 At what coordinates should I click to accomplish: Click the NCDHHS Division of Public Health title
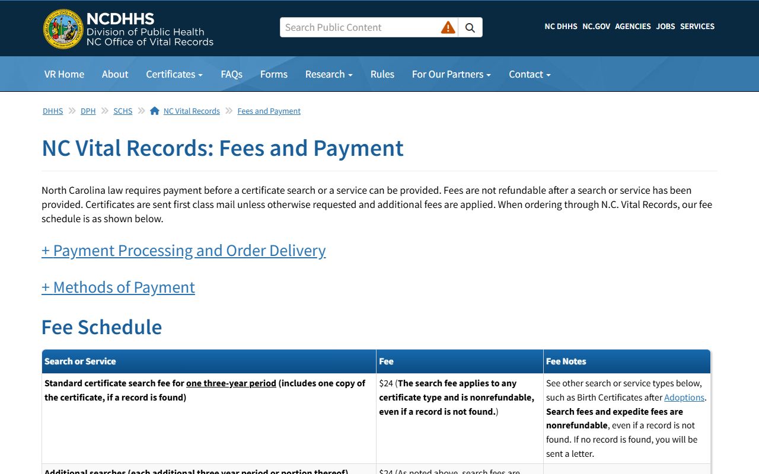click(x=150, y=28)
